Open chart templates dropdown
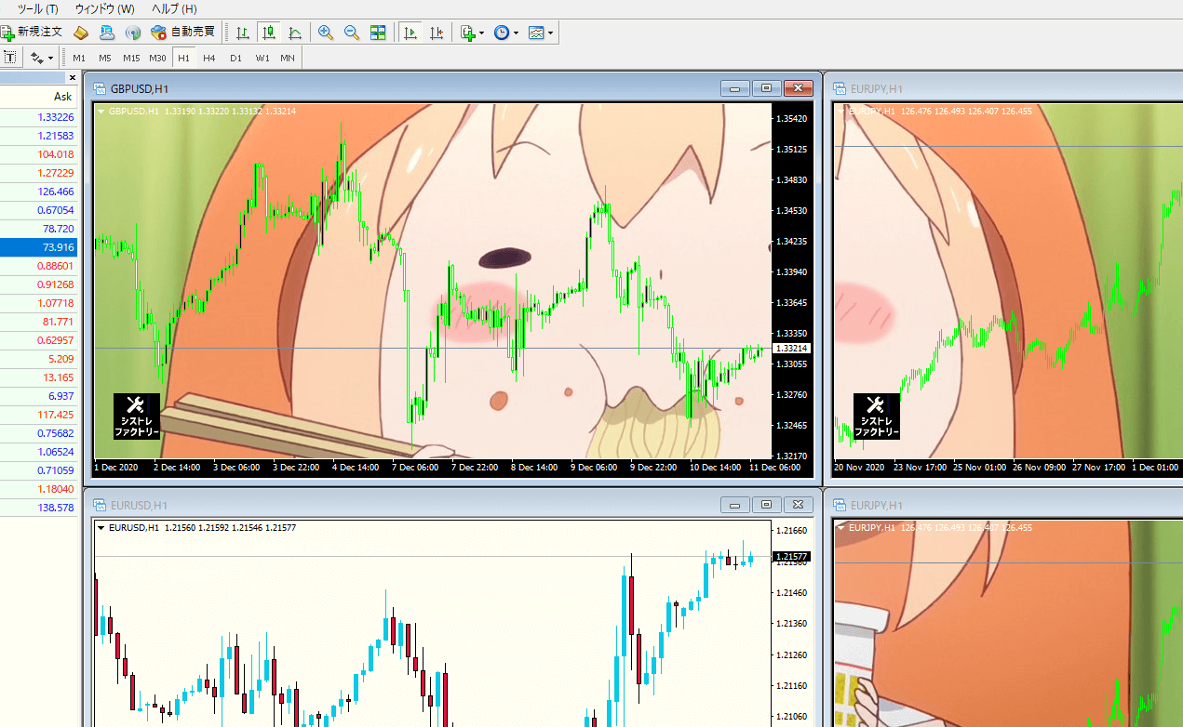 pyautogui.click(x=541, y=33)
